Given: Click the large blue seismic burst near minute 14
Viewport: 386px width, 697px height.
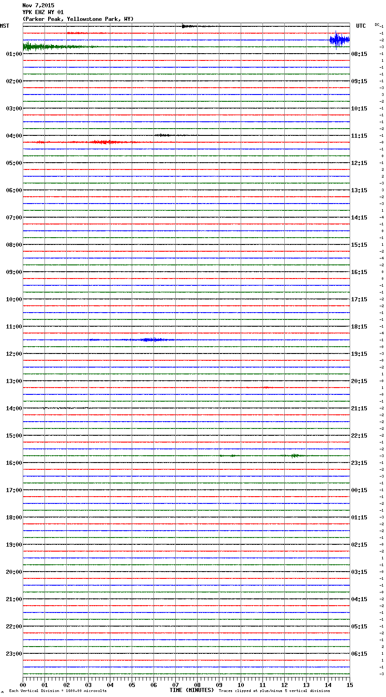Looking at the screenshot, I should 339,40.
